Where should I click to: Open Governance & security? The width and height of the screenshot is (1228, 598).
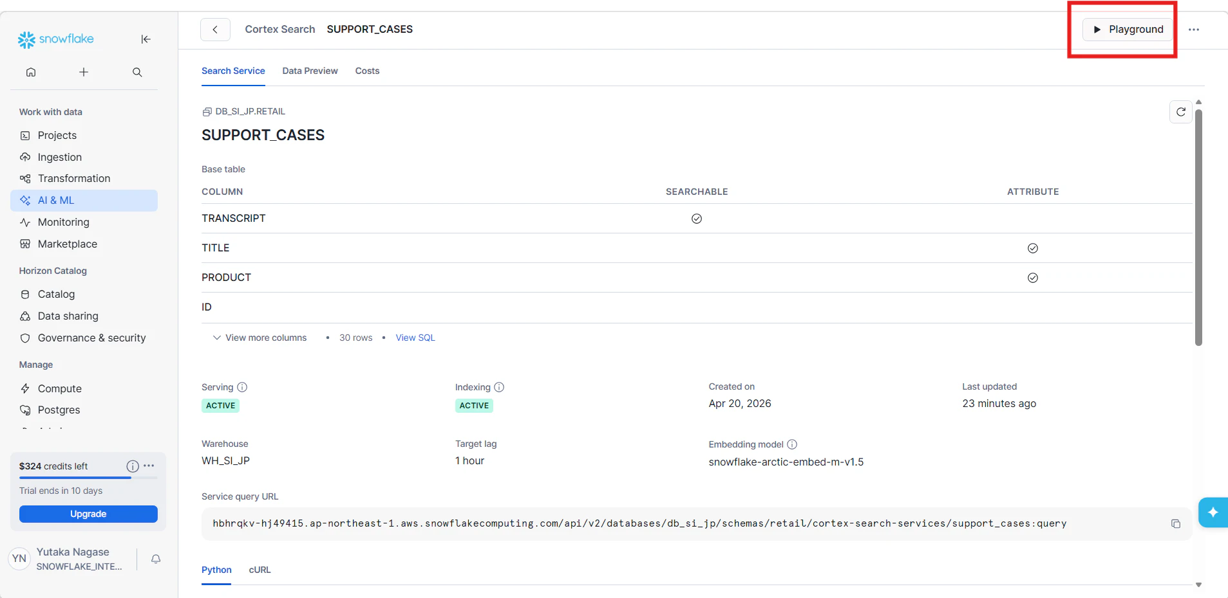(84, 338)
